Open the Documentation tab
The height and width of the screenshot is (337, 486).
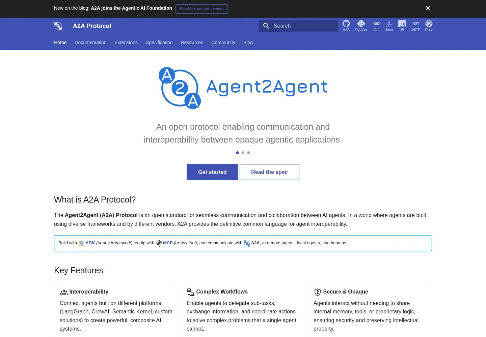click(90, 42)
